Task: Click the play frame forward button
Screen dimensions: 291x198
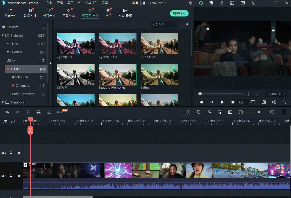Action: [x=212, y=102]
